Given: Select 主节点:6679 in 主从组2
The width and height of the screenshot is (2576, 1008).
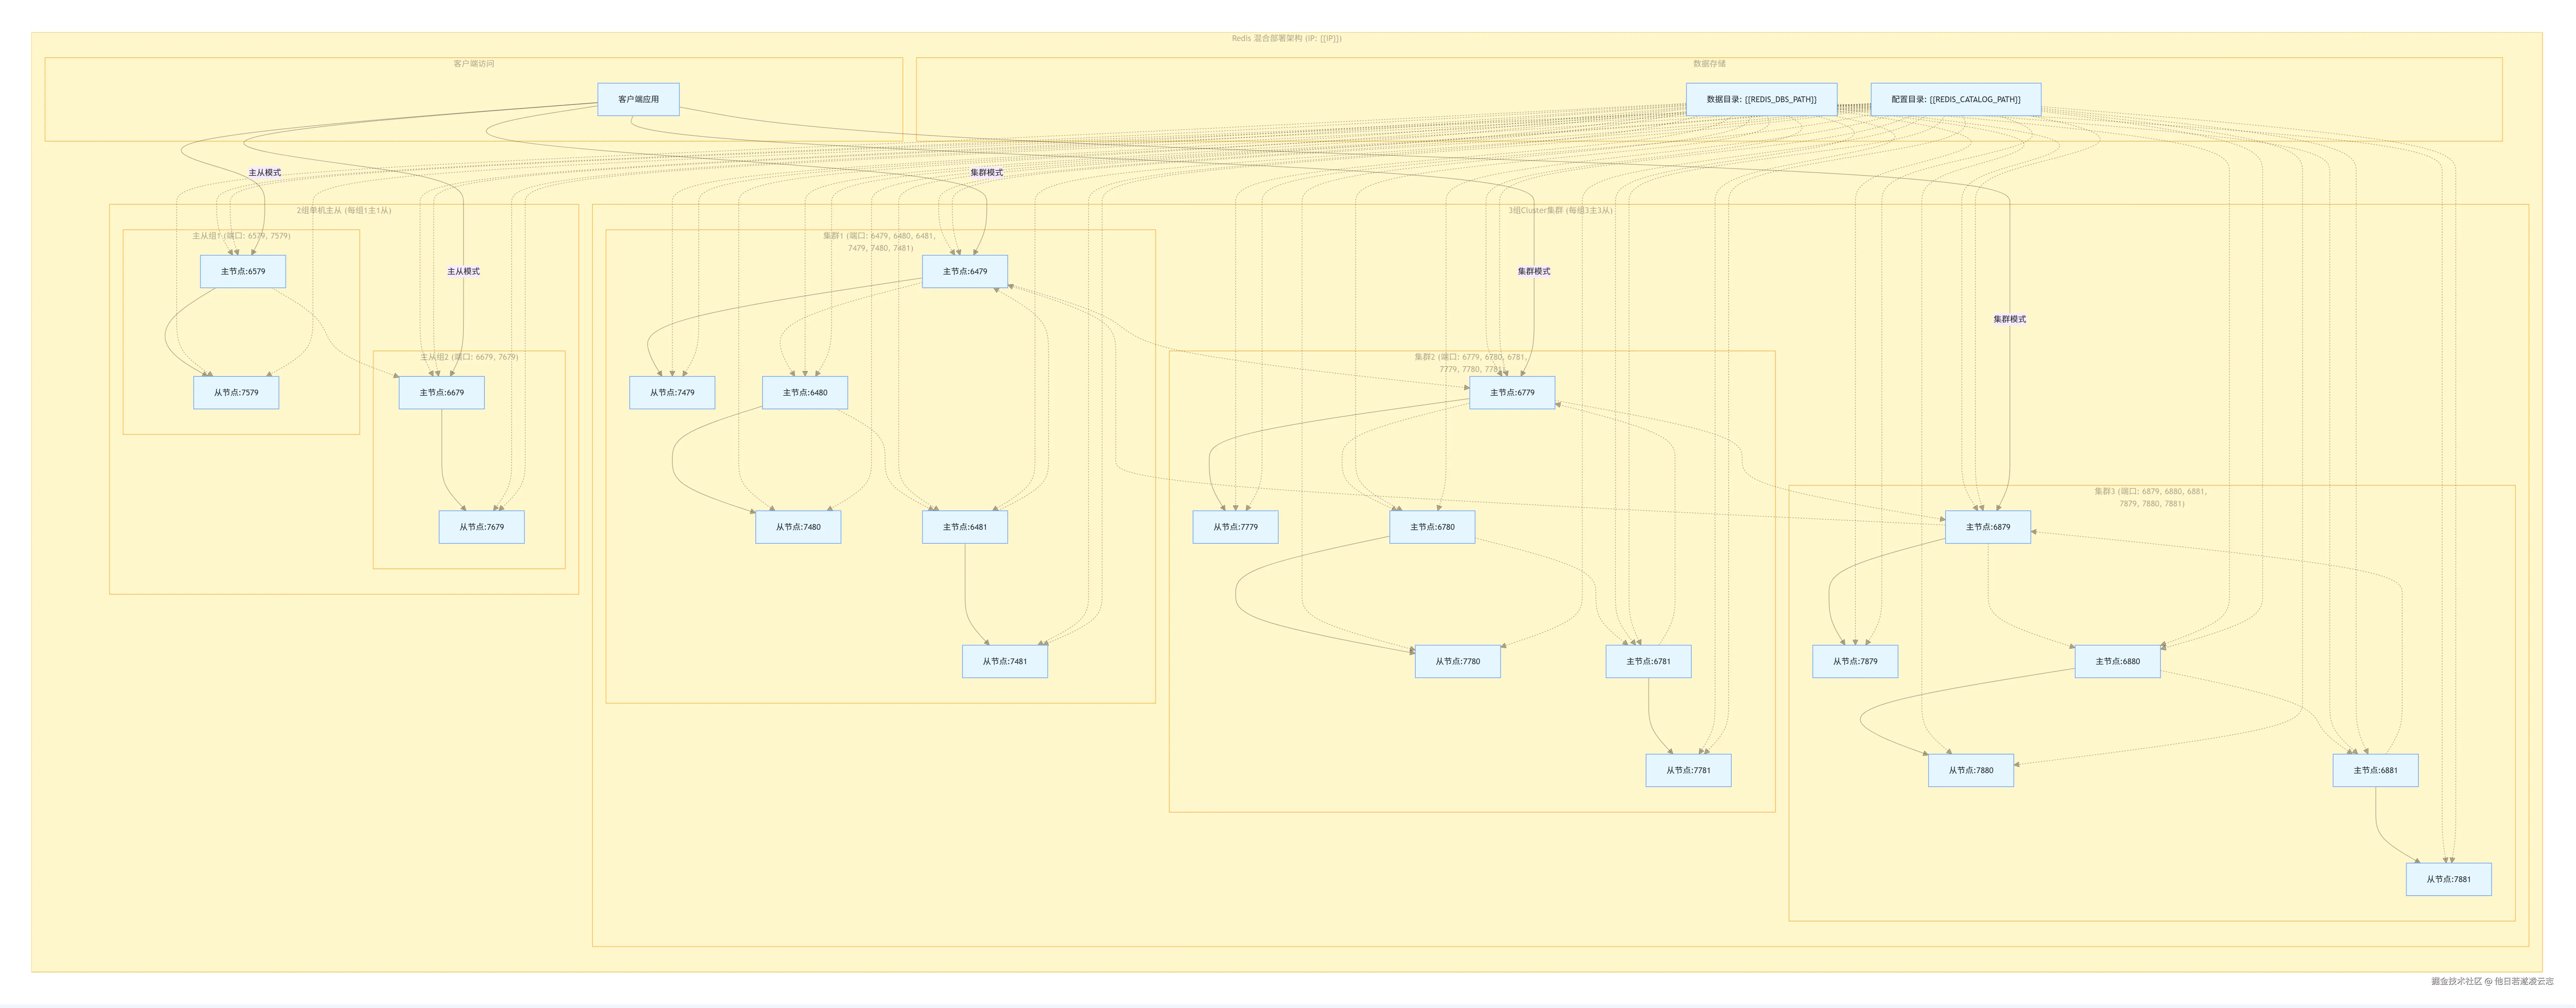Looking at the screenshot, I should (x=442, y=393).
